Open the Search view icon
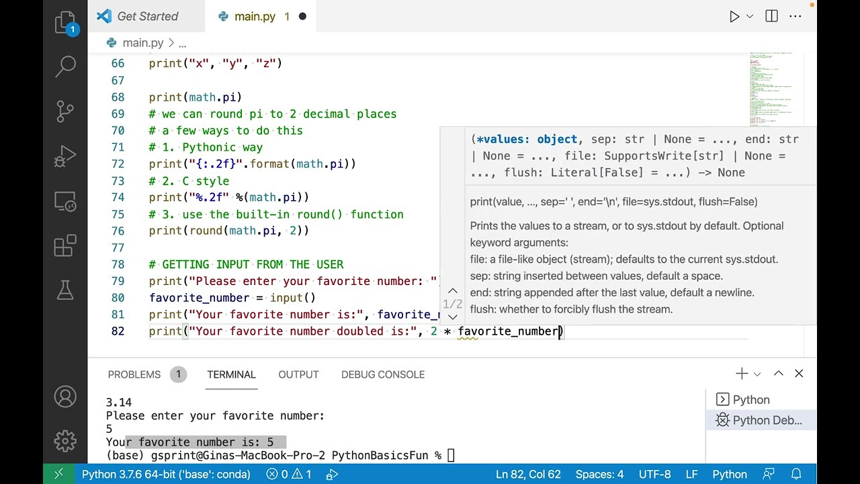 click(65, 66)
